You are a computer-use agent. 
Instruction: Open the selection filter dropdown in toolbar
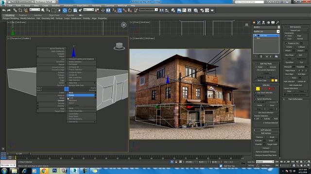[x=35, y=10]
